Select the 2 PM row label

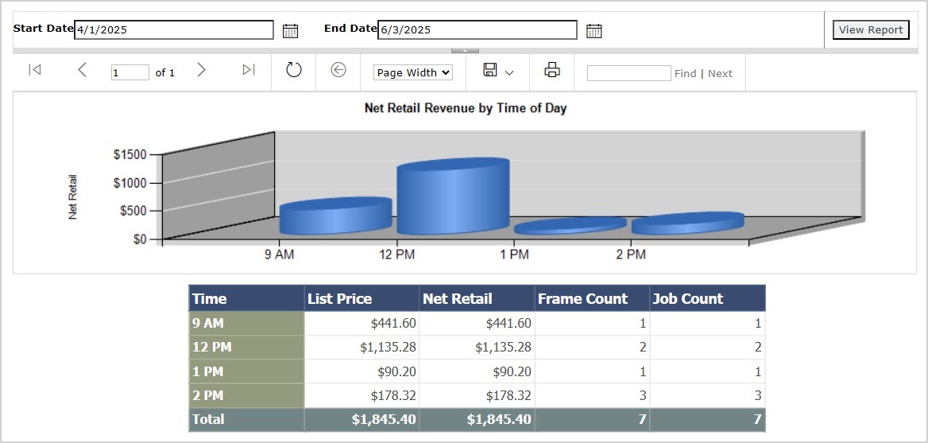tap(246, 395)
